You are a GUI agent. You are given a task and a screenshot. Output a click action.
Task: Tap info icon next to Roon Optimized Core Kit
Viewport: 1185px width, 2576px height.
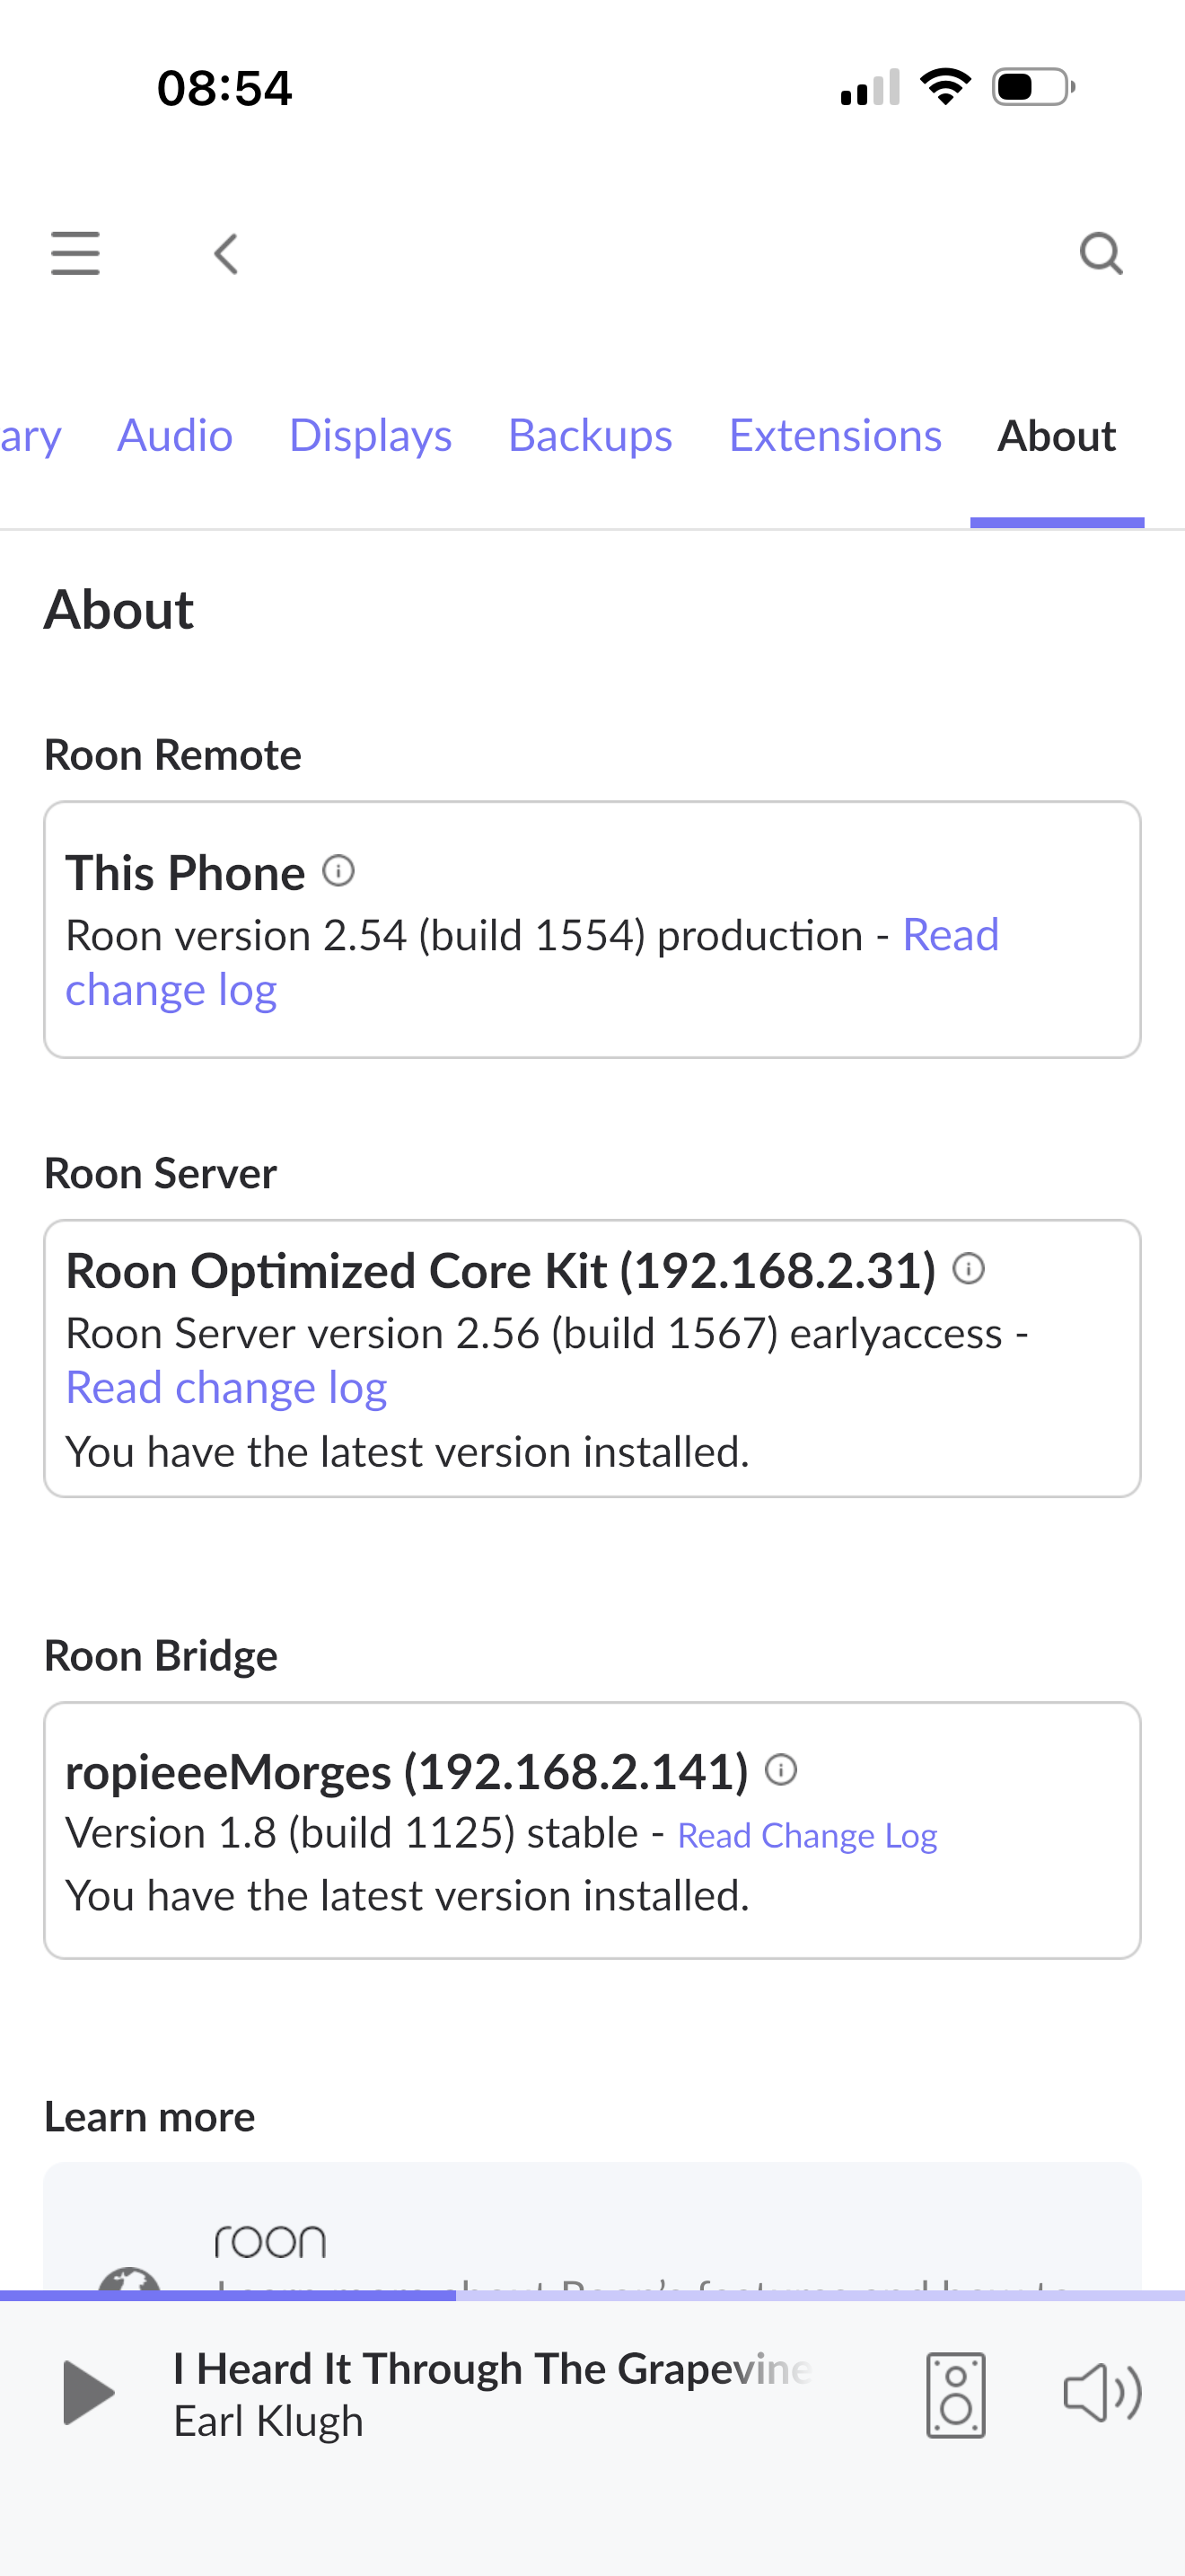point(968,1269)
